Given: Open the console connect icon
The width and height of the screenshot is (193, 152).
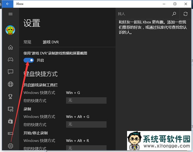Looking at the screenshot, I should tap(11, 134).
